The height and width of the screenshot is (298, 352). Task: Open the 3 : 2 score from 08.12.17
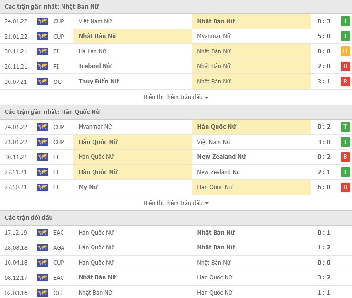click(x=323, y=277)
